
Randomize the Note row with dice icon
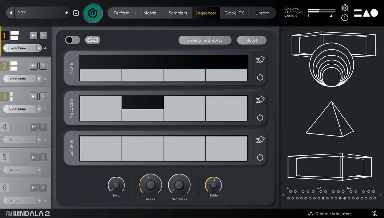[x=260, y=60]
